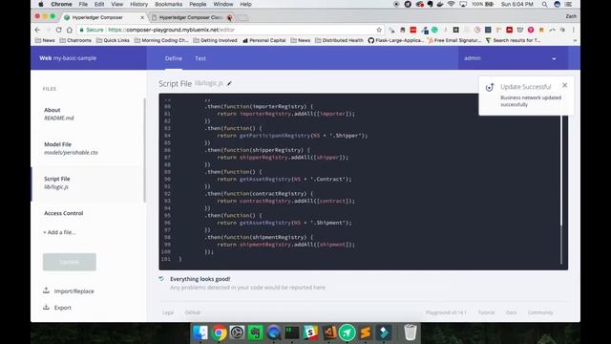Open the Trash in the Dock
The width and height of the screenshot is (611, 344).
[410, 333]
